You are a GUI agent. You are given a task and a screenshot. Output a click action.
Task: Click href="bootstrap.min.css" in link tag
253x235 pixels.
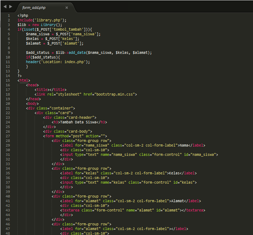coord(109,94)
